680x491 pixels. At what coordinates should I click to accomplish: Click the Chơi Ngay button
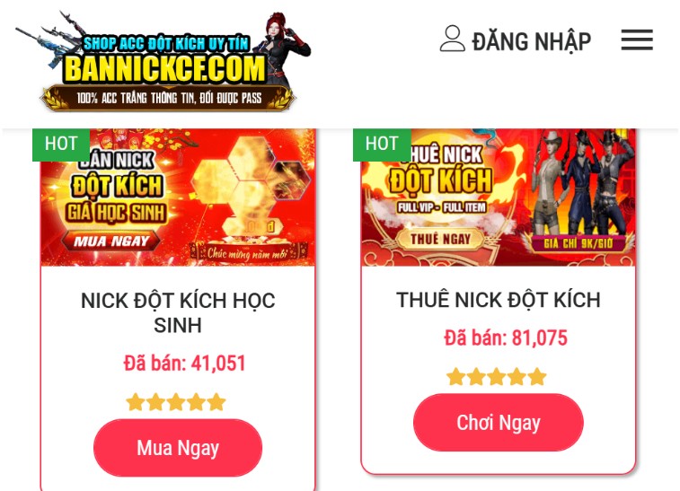[x=499, y=423]
